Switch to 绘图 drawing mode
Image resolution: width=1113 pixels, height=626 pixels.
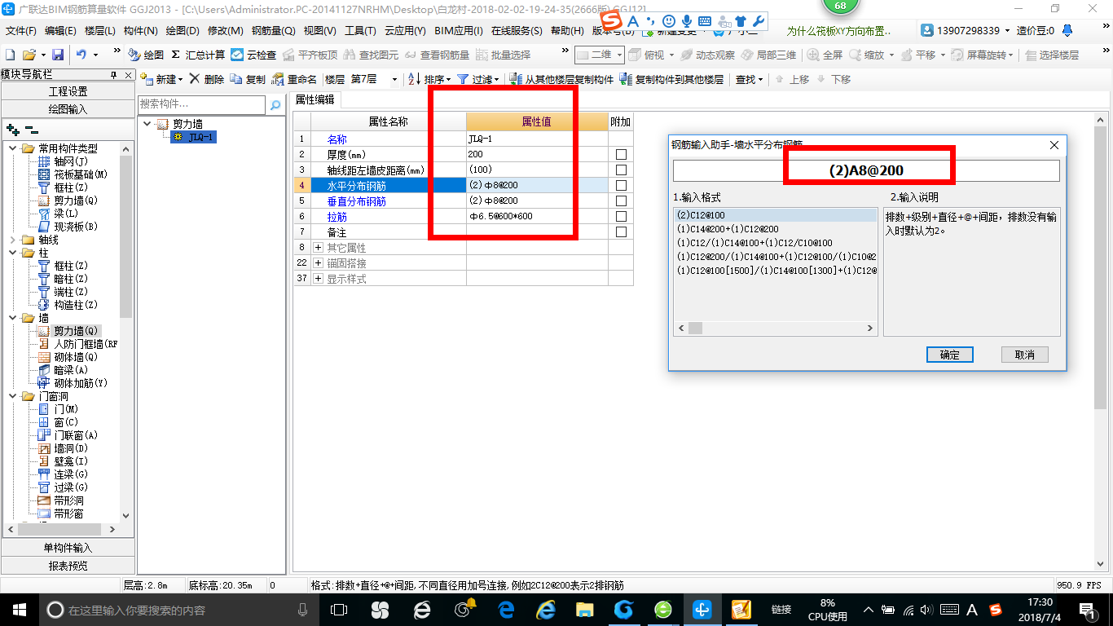147,55
